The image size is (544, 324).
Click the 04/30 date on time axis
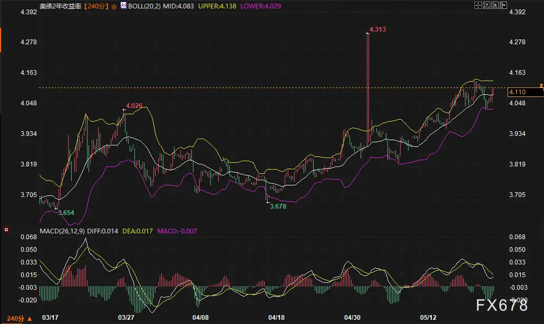click(352, 317)
